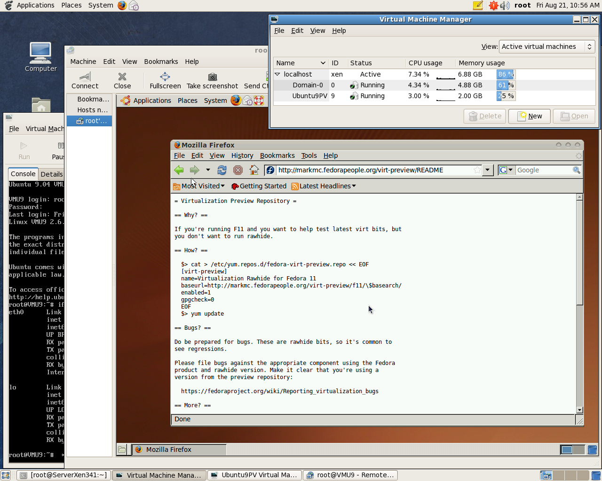602x481 pixels.
Task: Click the Delete button in Virtual Machine Manager
Action: [x=485, y=116]
